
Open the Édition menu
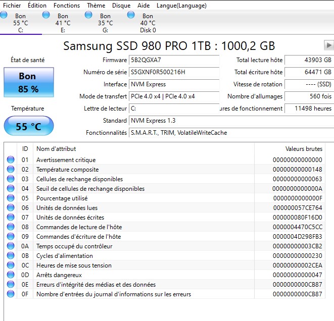click(x=37, y=6)
